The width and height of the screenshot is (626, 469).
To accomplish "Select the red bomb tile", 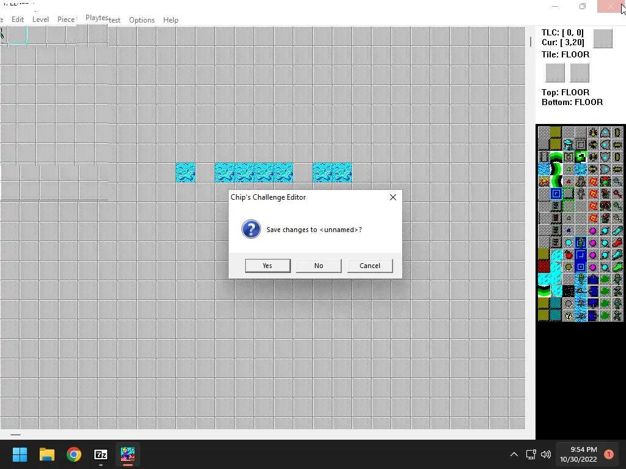I will [569, 255].
